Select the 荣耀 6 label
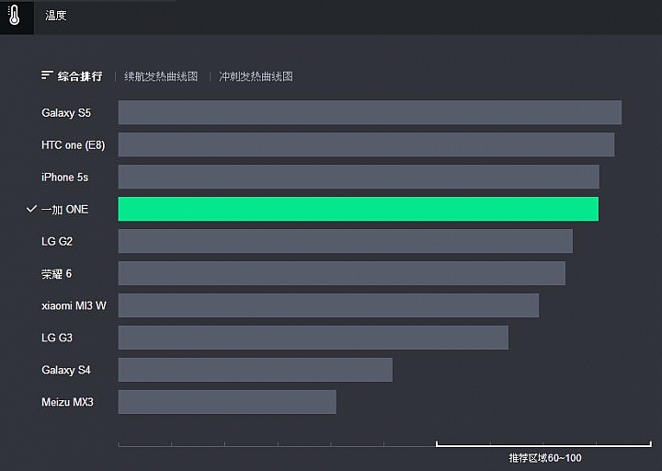Screen dimensions: 662x471 point(57,274)
